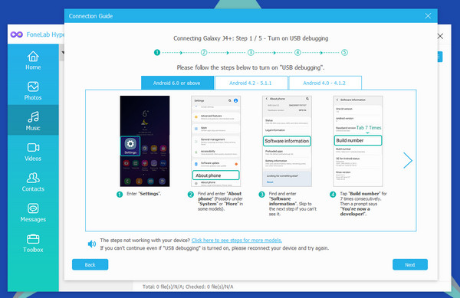460x298 pixels.
Task: Open the Videos section in sidebar
Action: 33,152
